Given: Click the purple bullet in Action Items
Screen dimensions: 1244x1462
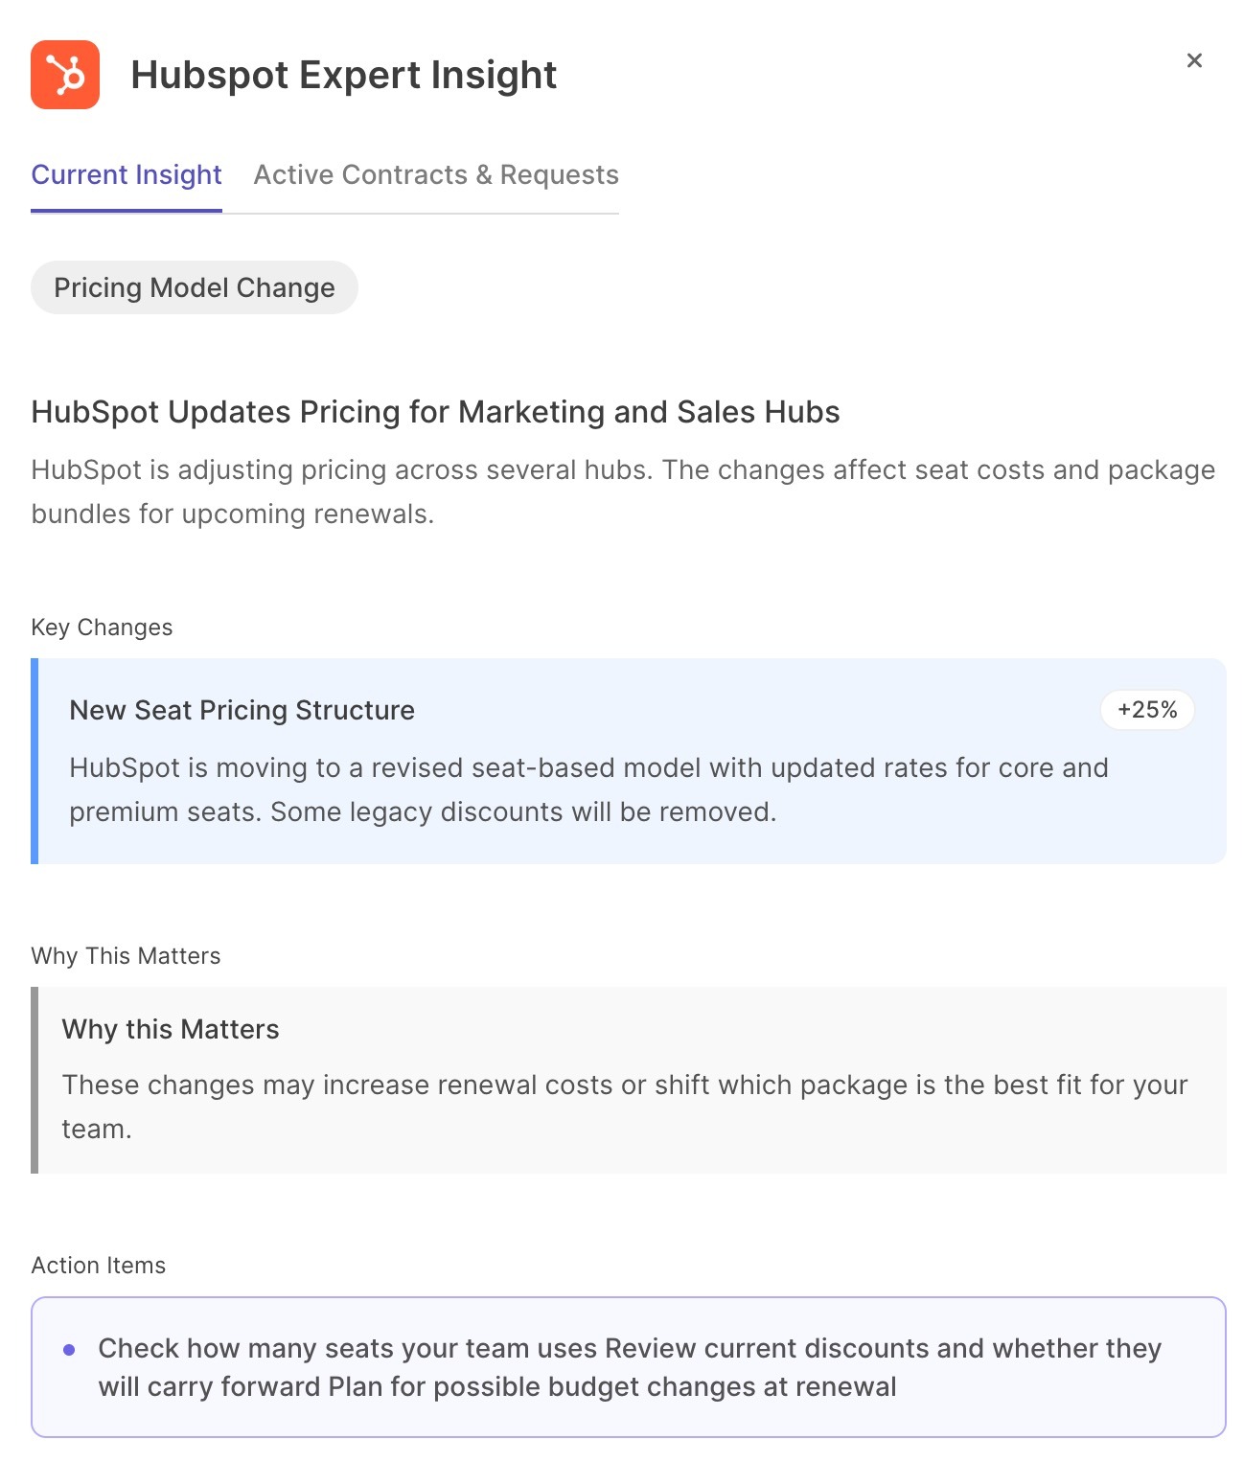Looking at the screenshot, I should [x=69, y=1350].
